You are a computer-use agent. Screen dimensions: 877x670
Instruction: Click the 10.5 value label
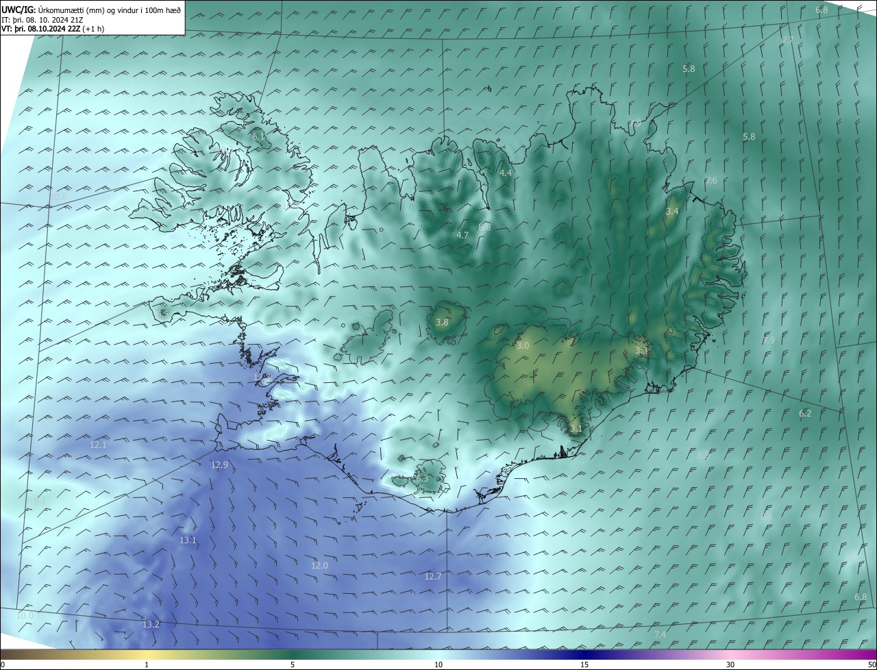(x=58, y=197)
